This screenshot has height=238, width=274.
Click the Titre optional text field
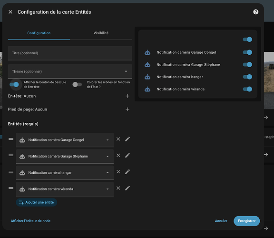(x=70, y=53)
